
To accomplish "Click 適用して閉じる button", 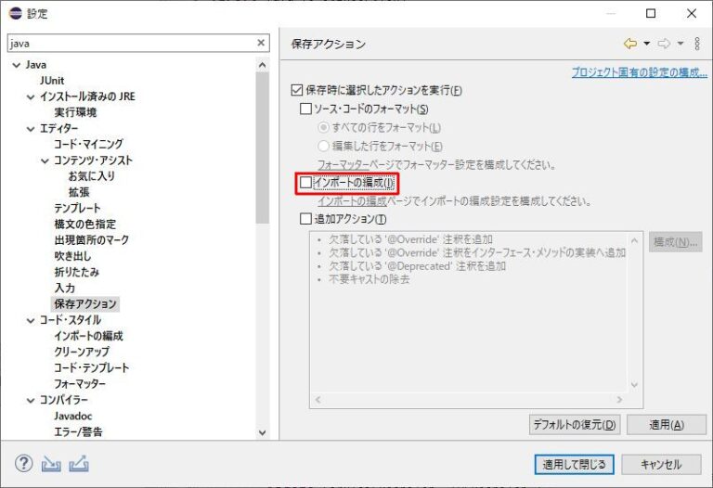I will pyautogui.click(x=575, y=465).
